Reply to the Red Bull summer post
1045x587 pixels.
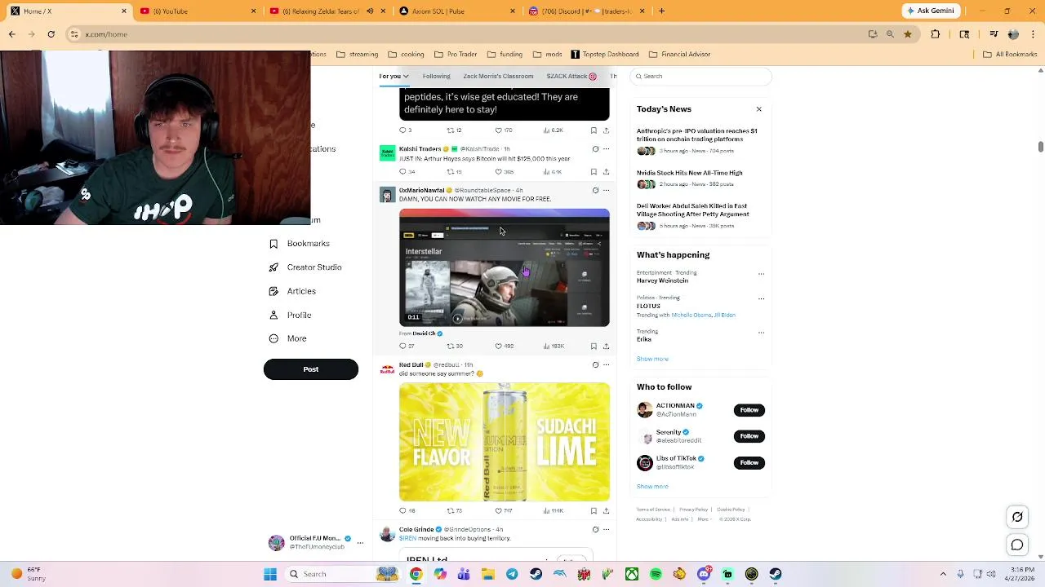[402, 510]
